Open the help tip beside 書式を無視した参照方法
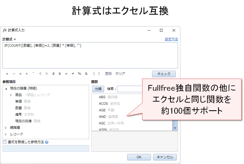Image resolution: width=244 pixels, height=164 pixels. coord(47,142)
